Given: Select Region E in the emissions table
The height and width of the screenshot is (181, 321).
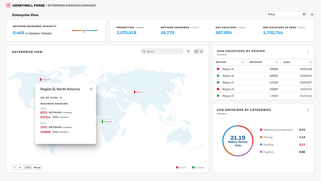Looking at the screenshot, I should [264, 96].
